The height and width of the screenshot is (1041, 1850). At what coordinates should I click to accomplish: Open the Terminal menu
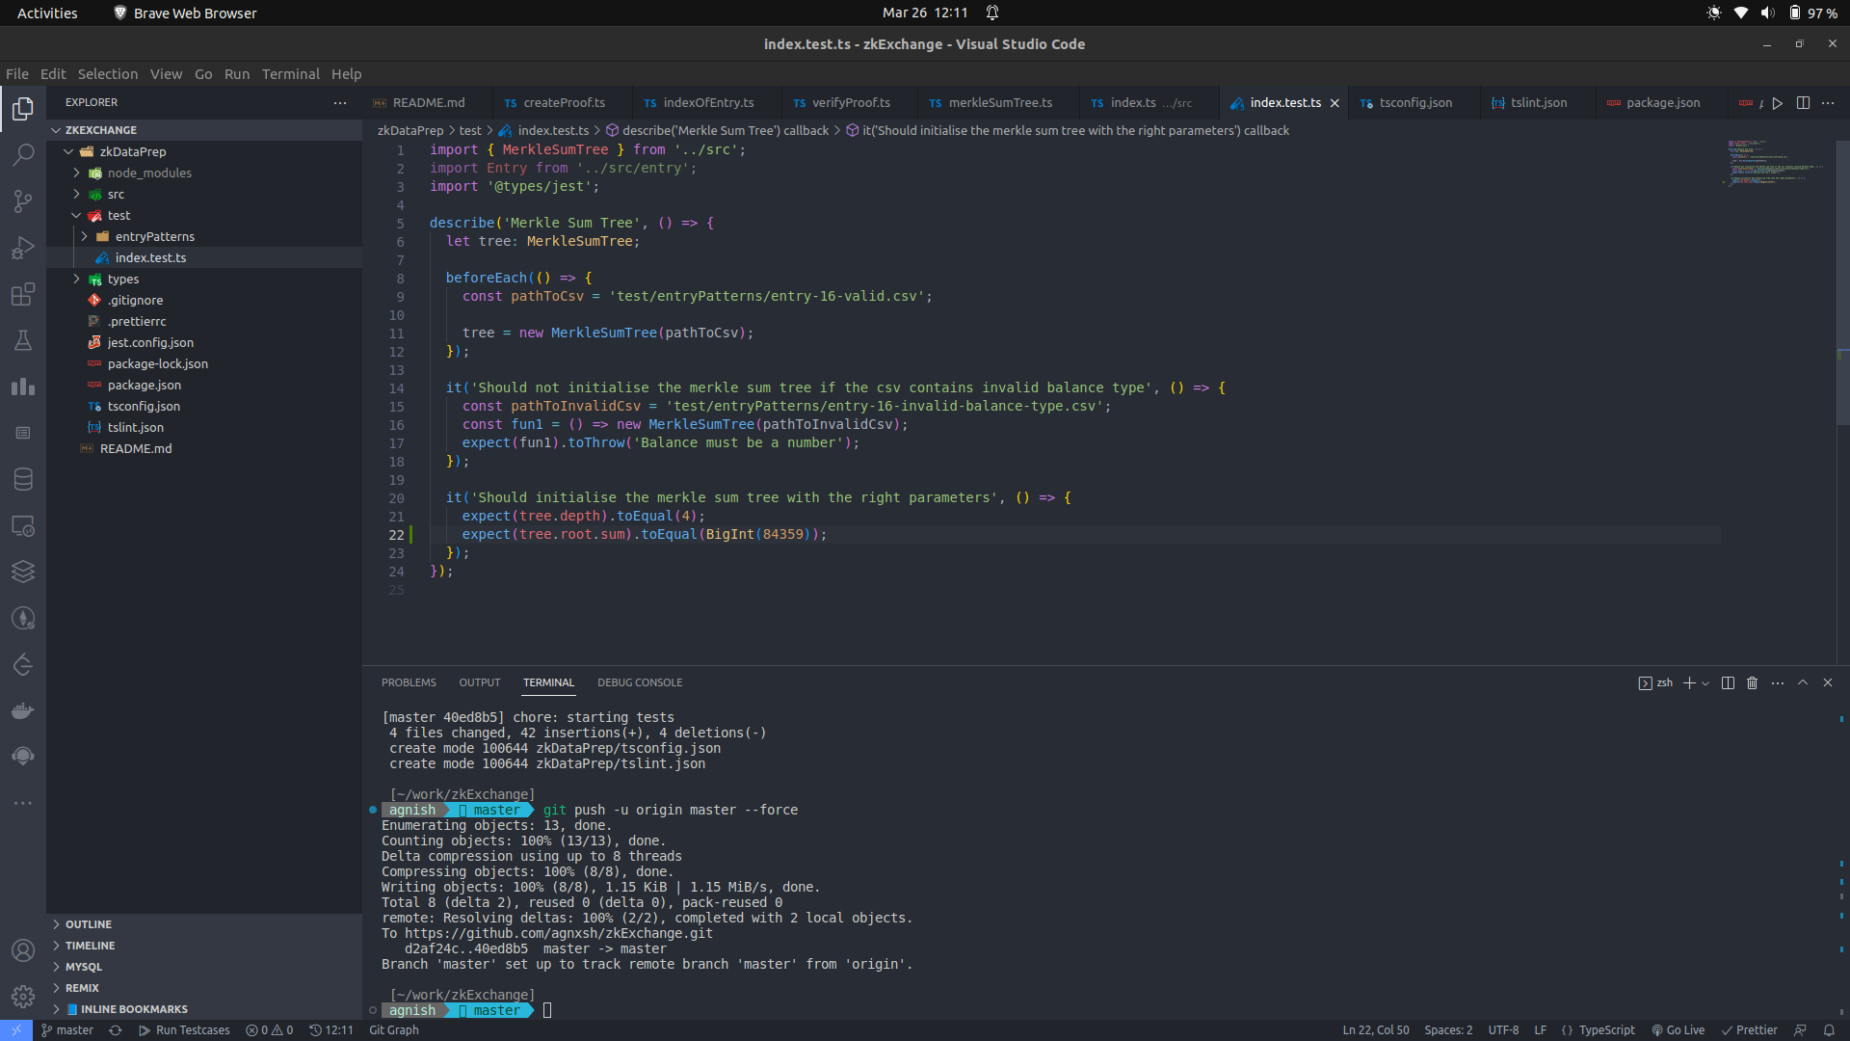point(290,74)
